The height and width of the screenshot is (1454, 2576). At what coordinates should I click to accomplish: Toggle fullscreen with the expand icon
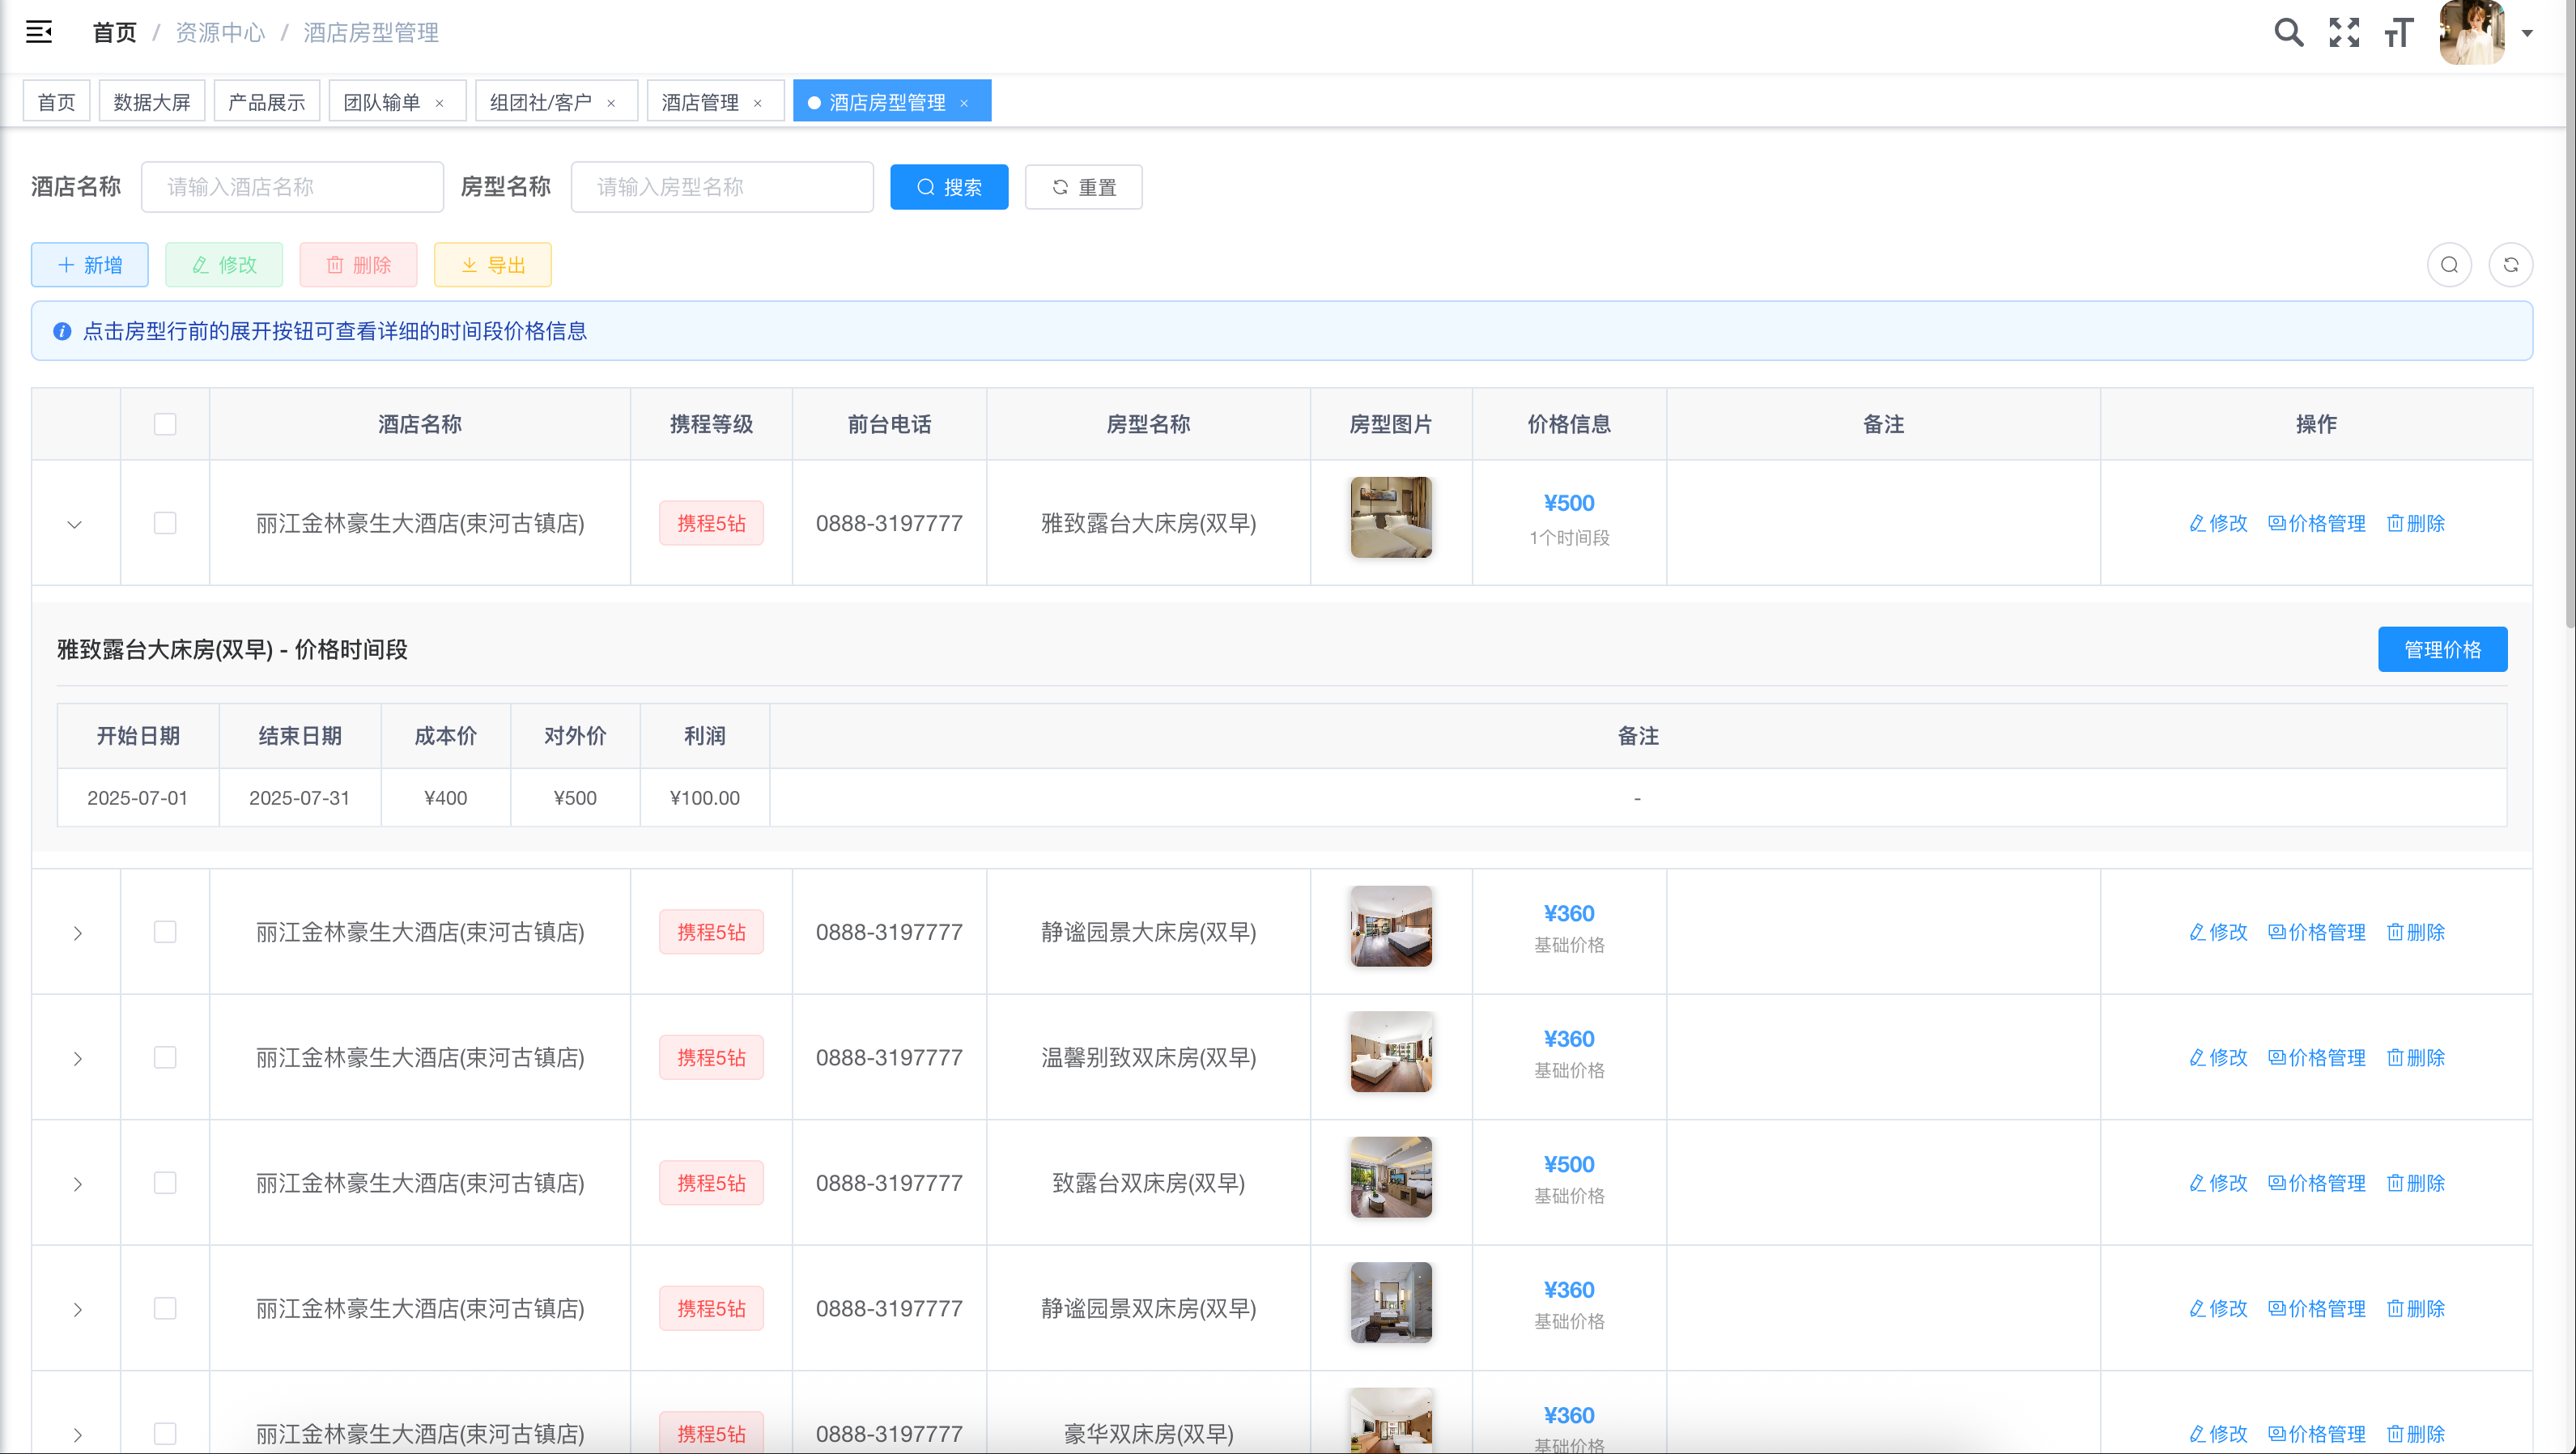click(x=2344, y=32)
